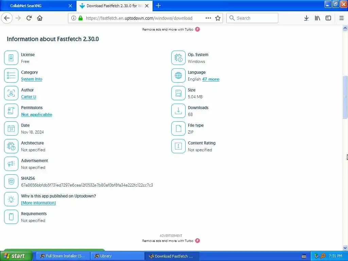Screen dimensions: 348x261
Task: Open the Library bookshelf icon
Action: coord(317,18)
